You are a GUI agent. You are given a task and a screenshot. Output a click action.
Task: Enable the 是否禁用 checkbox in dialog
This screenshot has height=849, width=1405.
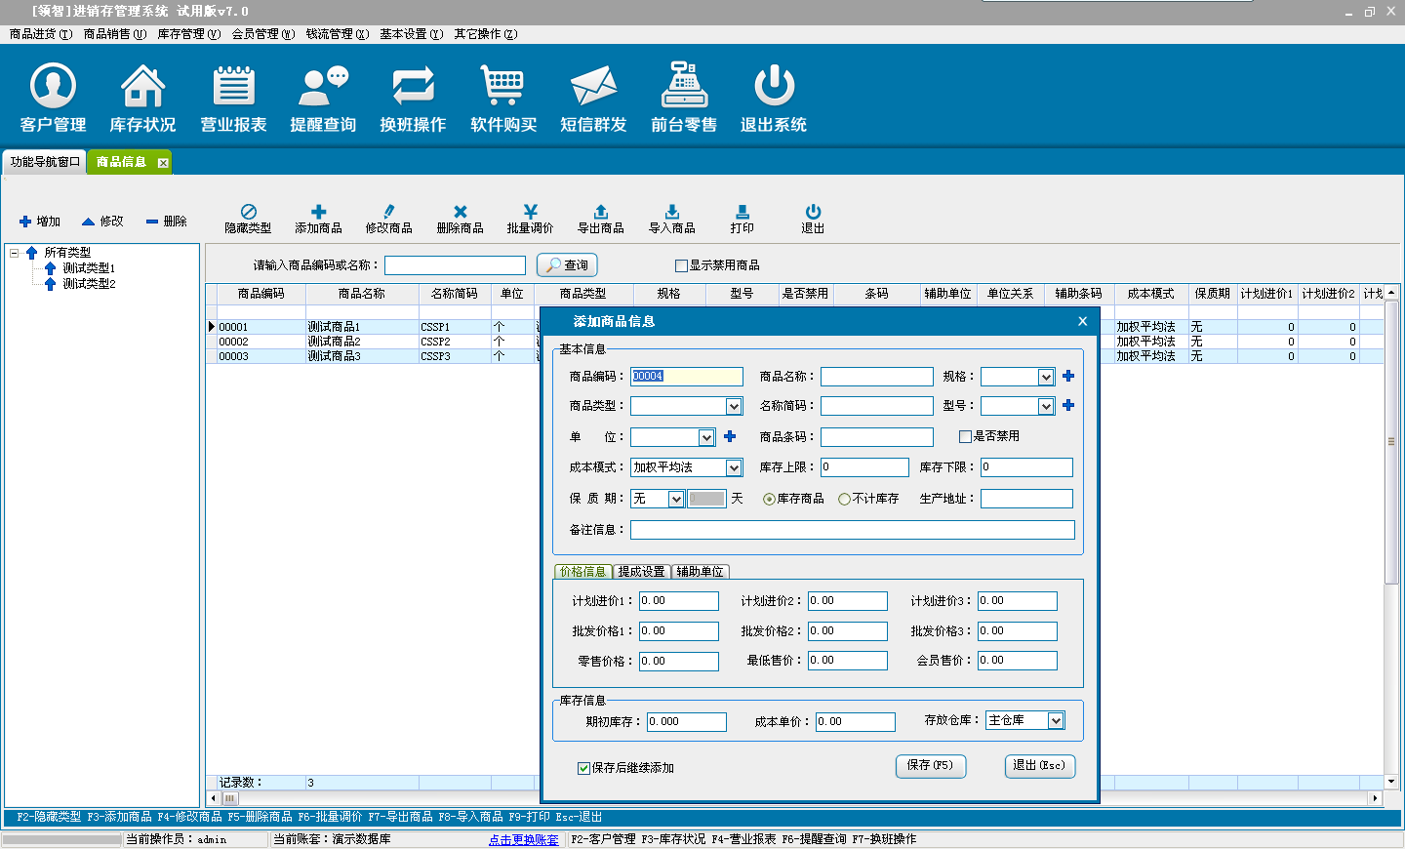(965, 436)
